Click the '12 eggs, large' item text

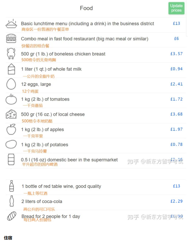coord(36,84)
